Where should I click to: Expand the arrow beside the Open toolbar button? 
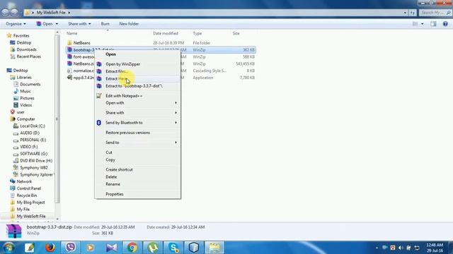tap(57, 24)
